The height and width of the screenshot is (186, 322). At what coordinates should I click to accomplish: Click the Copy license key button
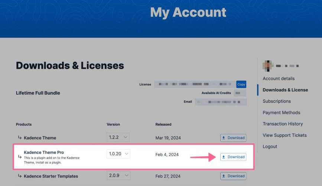click(241, 84)
